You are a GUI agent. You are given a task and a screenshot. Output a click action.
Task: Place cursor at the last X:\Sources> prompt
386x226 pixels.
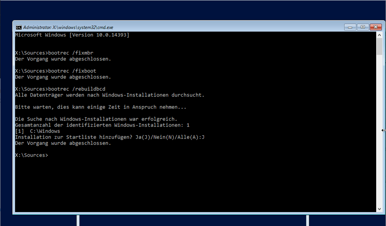click(x=32, y=155)
